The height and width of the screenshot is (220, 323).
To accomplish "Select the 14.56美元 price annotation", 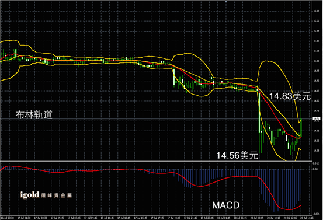I will (237, 155).
